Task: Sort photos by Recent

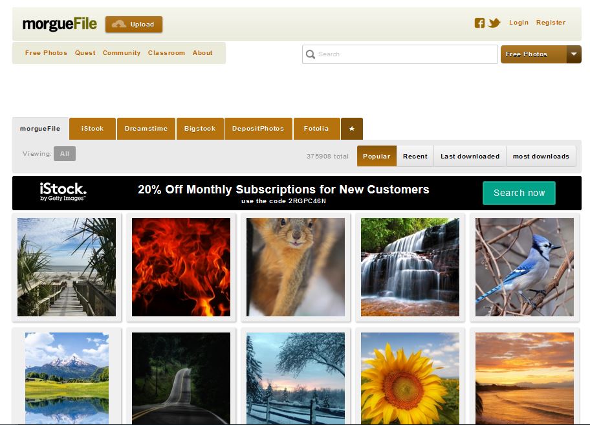Action: tap(415, 156)
